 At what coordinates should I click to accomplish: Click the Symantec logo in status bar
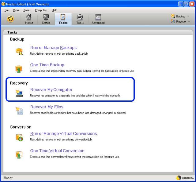click(x=185, y=177)
